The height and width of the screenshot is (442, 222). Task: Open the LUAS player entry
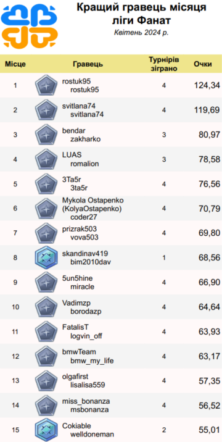coord(72,156)
